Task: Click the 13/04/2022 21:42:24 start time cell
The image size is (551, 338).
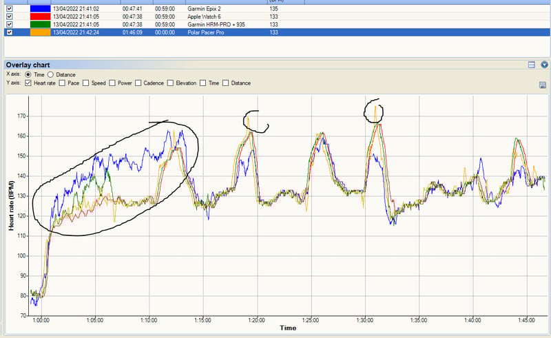Action: [76, 32]
